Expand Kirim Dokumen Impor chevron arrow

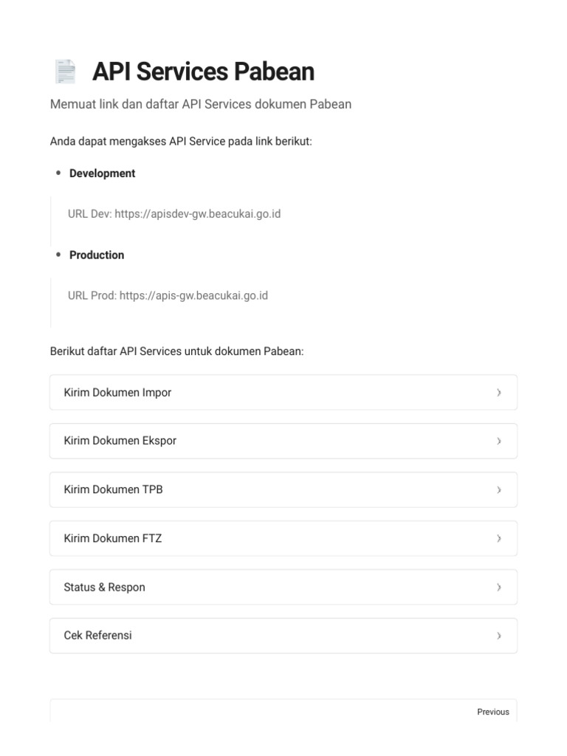(x=499, y=393)
